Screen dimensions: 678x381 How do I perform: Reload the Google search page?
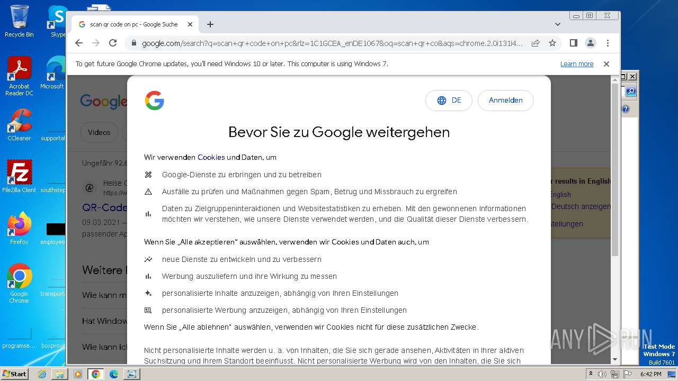point(113,43)
